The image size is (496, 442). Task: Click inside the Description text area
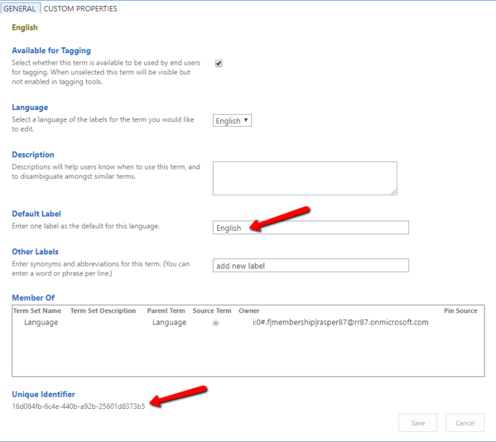point(305,177)
